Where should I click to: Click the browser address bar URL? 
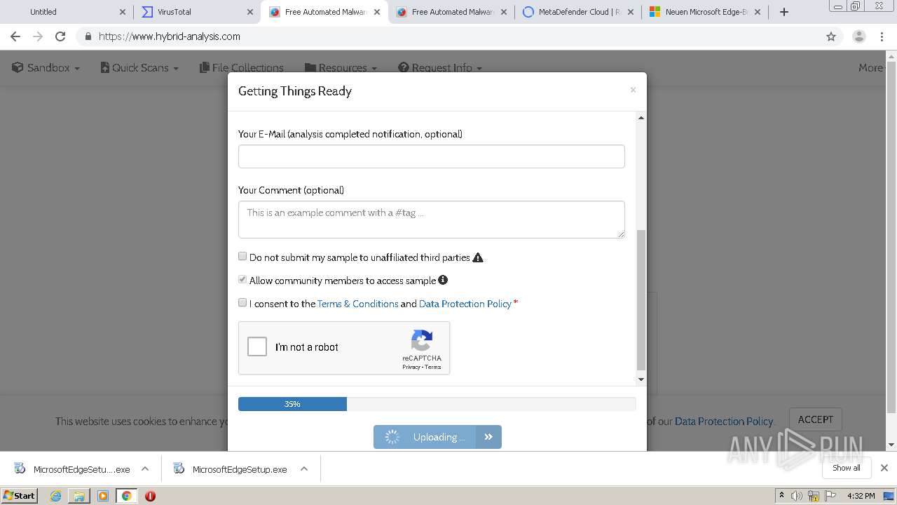pos(170,36)
